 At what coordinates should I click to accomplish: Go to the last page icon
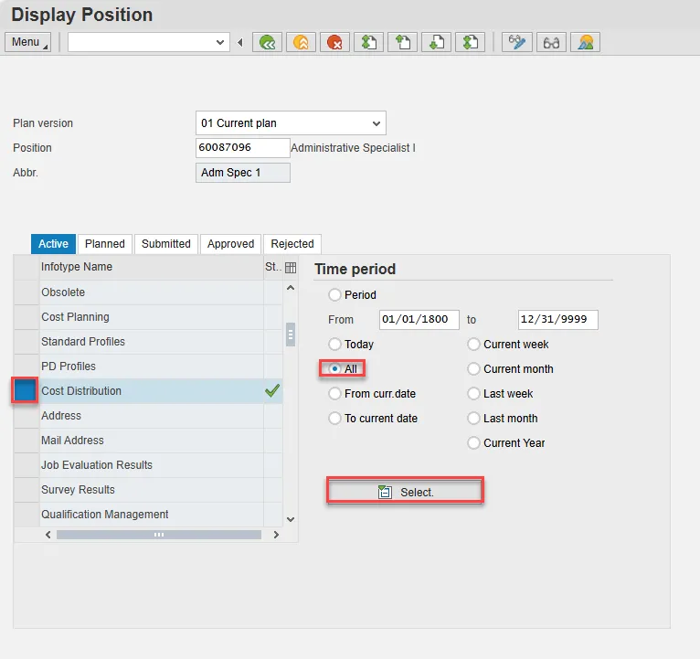[x=470, y=42]
